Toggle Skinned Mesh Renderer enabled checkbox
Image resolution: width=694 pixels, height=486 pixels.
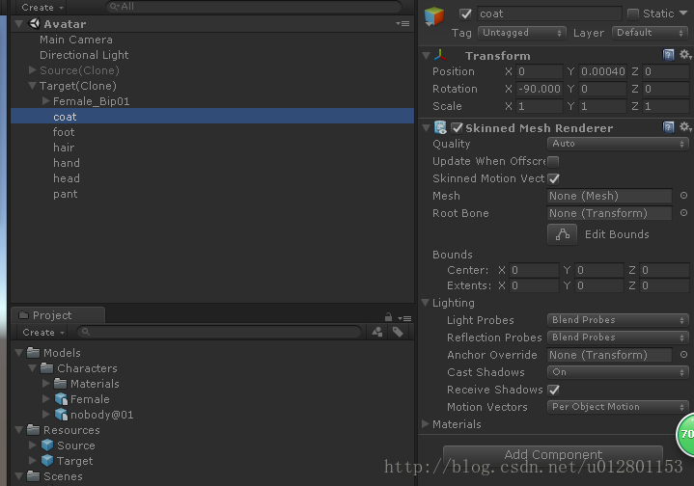click(x=457, y=128)
